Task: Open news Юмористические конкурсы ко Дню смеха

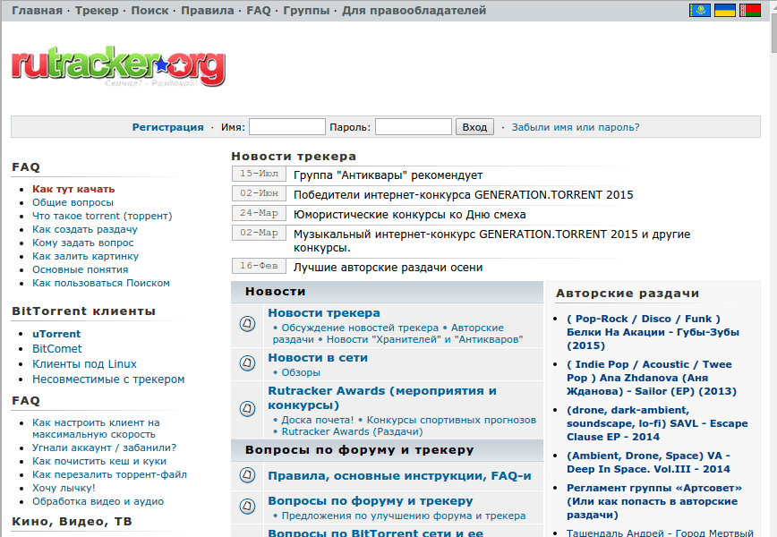Action: coord(409,215)
